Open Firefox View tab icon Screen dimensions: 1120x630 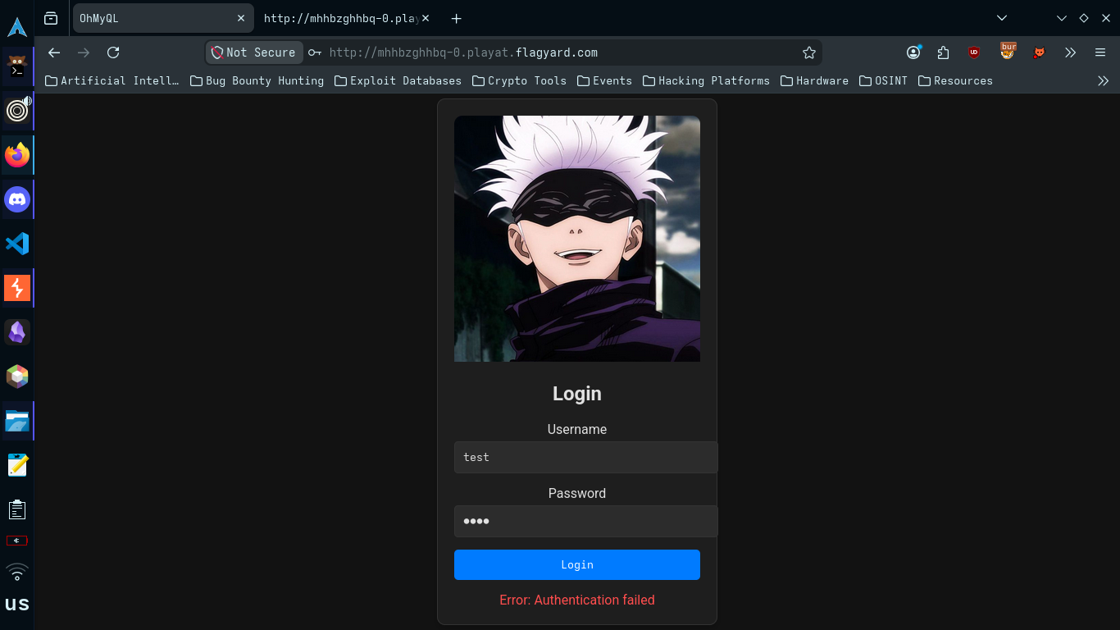click(x=51, y=18)
